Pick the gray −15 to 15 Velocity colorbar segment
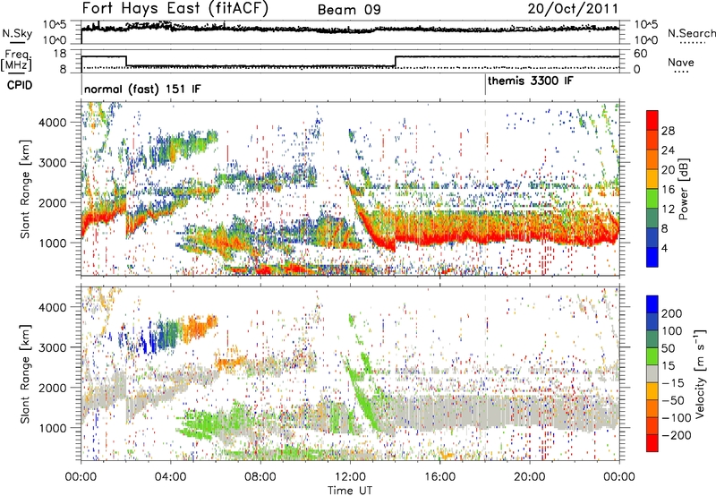 pos(652,373)
